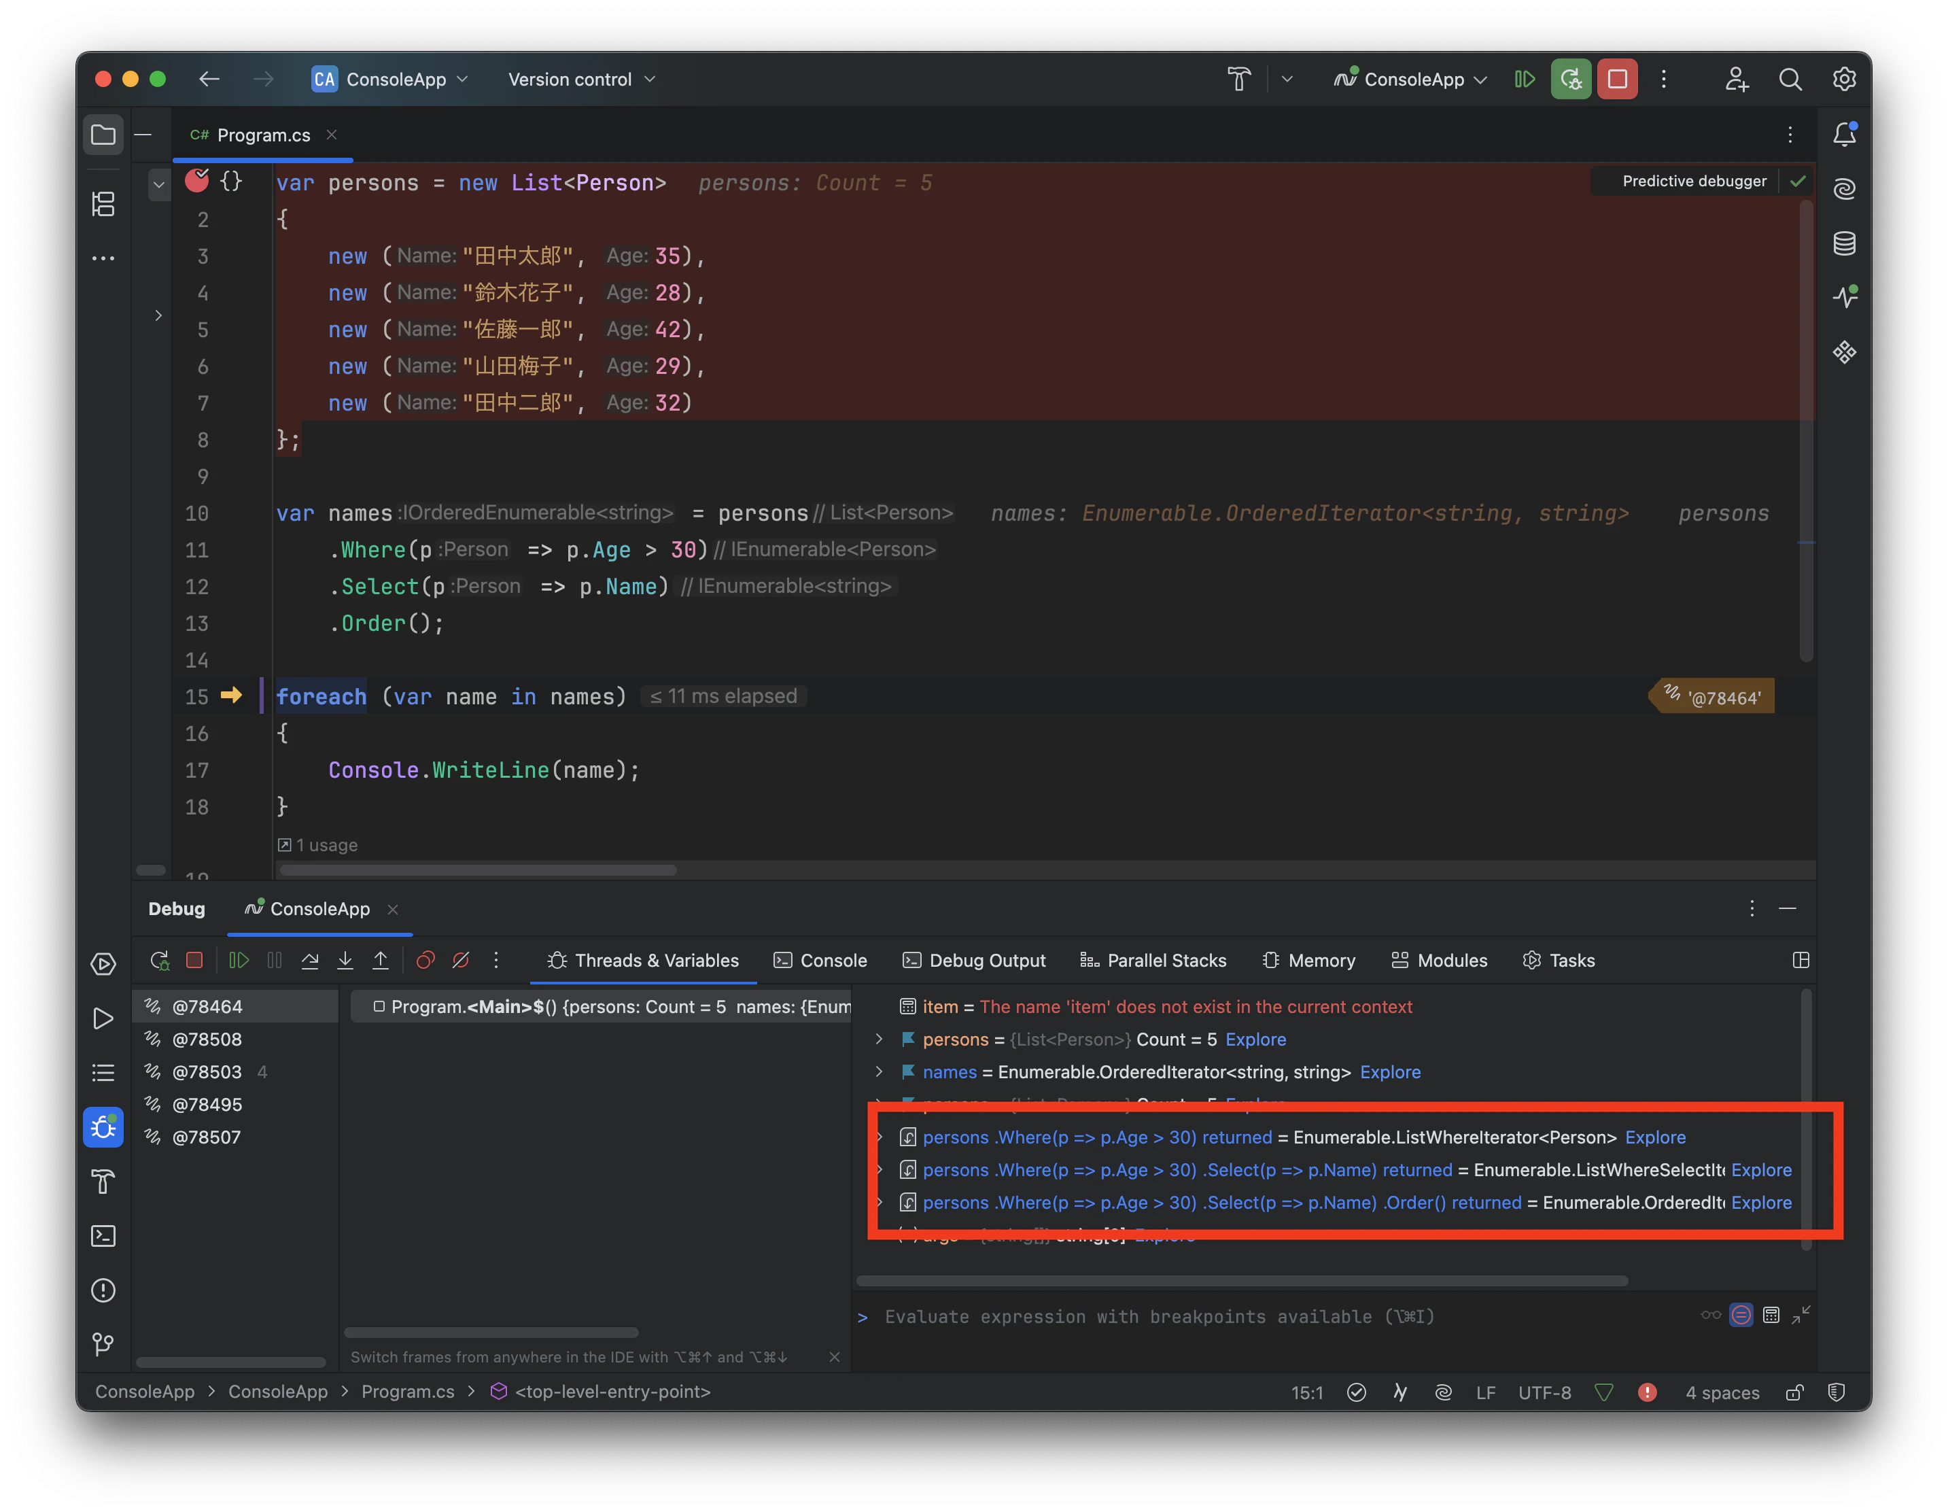Screen dimensions: 1948x1512
Task: Select thread @78508 in the list
Action: click(207, 1039)
